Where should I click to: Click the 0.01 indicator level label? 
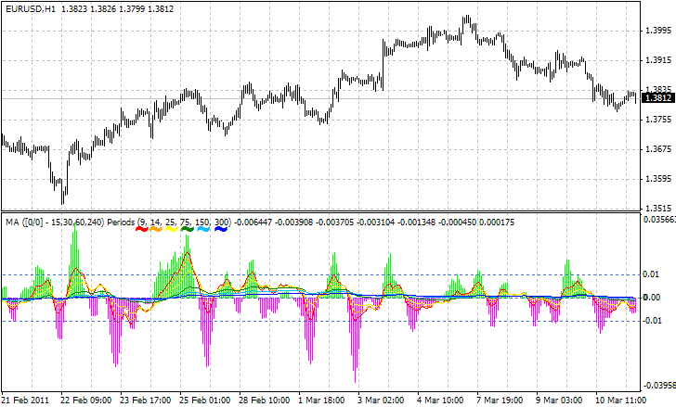pos(653,274)
